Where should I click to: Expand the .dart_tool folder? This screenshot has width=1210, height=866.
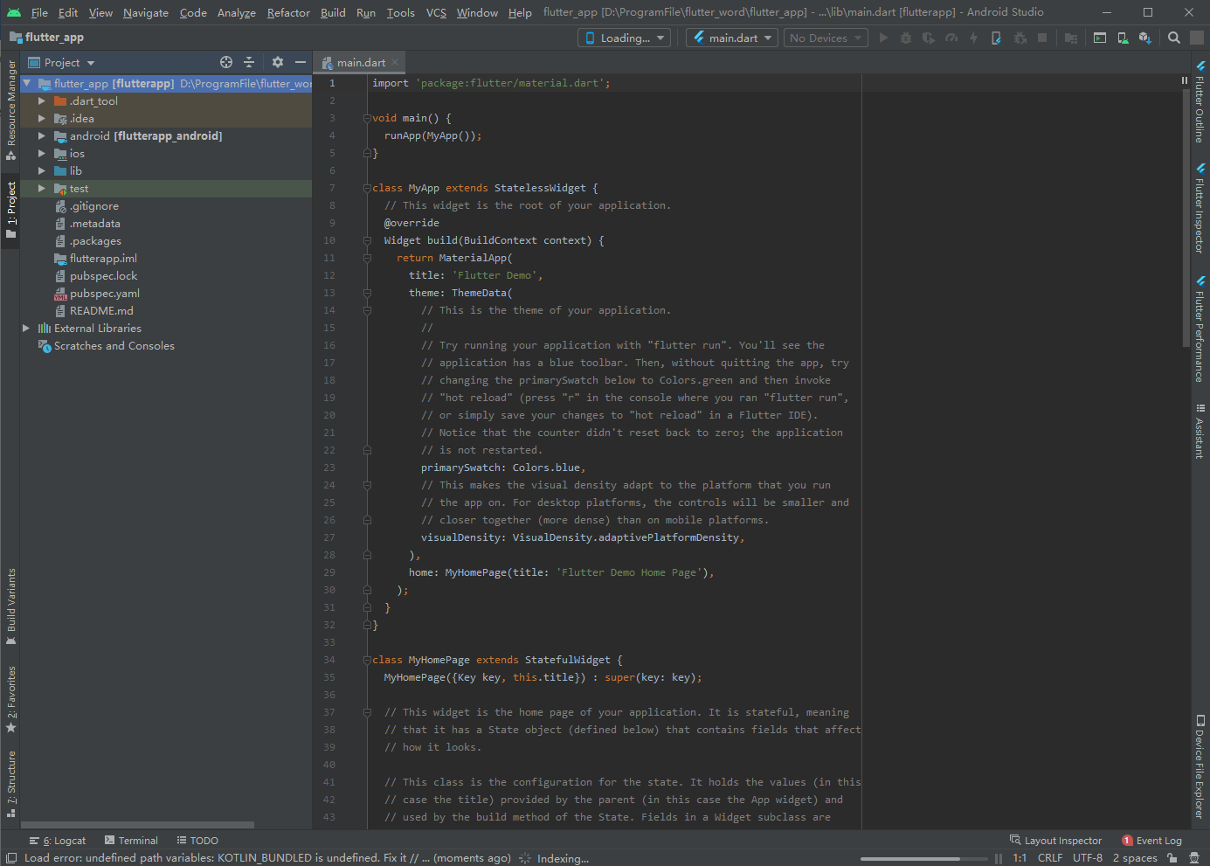(41, 101)
